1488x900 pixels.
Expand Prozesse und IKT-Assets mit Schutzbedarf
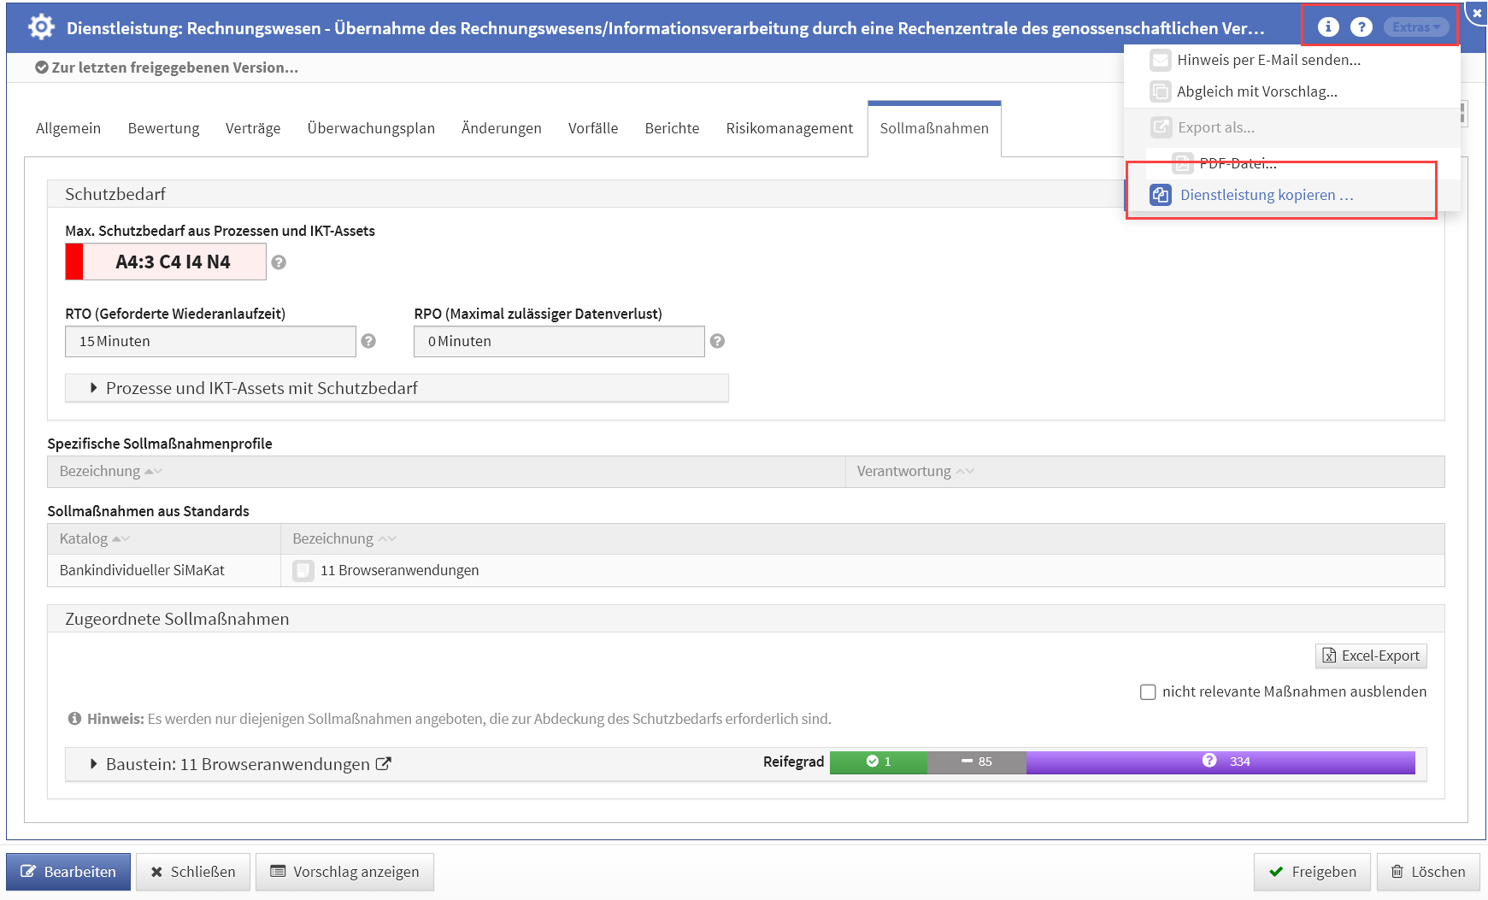94,388
